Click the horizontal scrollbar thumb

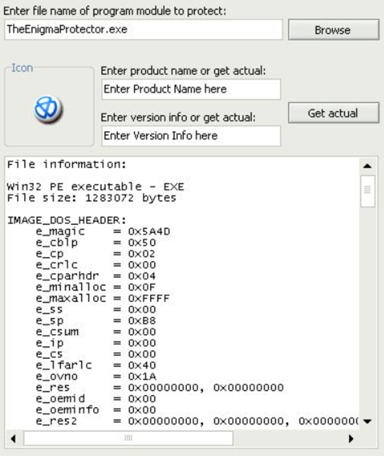coord(128,439)
